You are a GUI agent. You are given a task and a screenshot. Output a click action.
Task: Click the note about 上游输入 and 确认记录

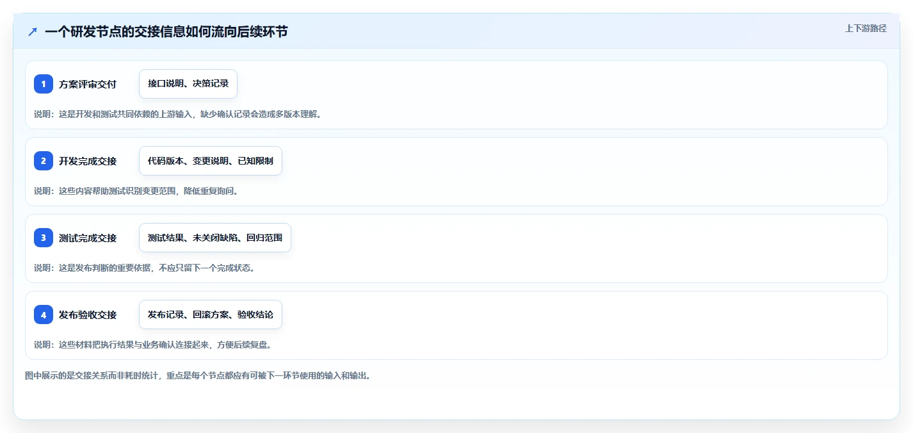coord(177,114)
